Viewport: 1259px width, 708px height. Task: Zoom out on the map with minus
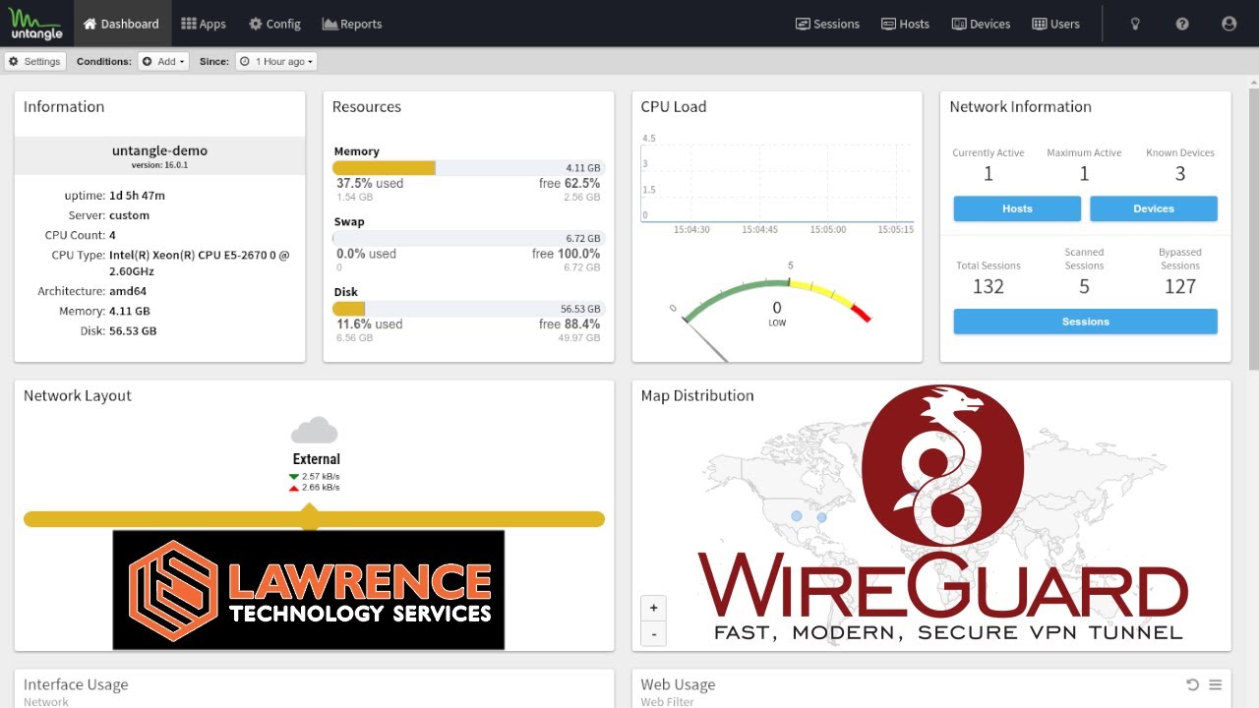(x=653, y=633)
